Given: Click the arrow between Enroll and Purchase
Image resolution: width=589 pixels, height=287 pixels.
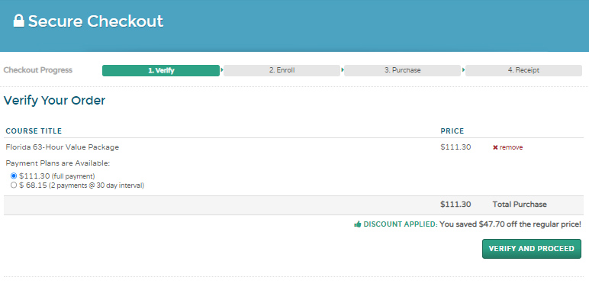Looking at the screenshot, I should pyautogui.click(x=343, y=70).
